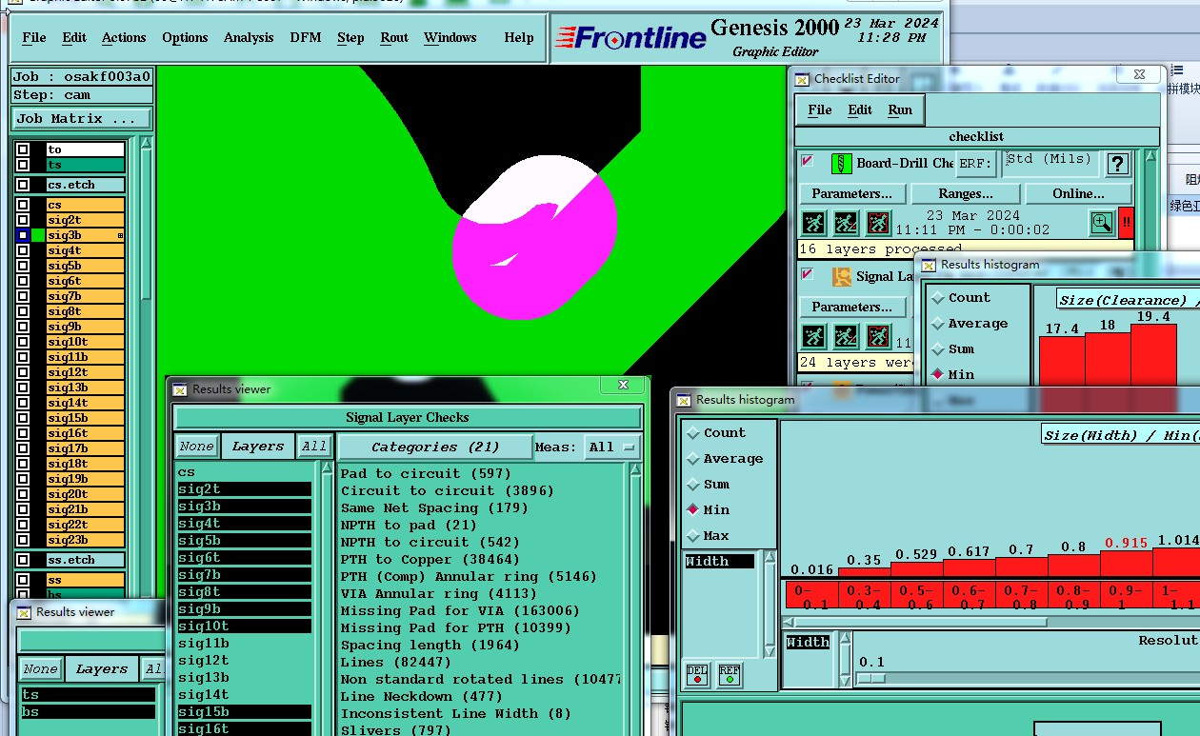Screen dimensions: 1200x736
Task: Open the Edit menu in Checklist Editor
Action: tap(860, 110)
